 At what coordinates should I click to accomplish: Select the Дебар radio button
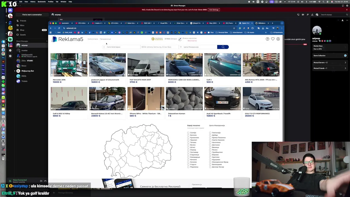point(210,135)
